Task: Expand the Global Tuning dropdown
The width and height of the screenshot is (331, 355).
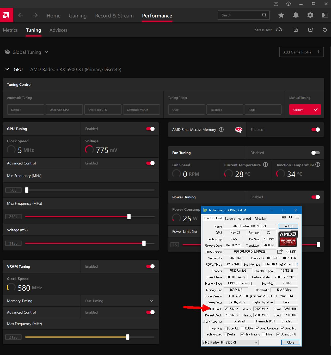Action: click(46, 52)
